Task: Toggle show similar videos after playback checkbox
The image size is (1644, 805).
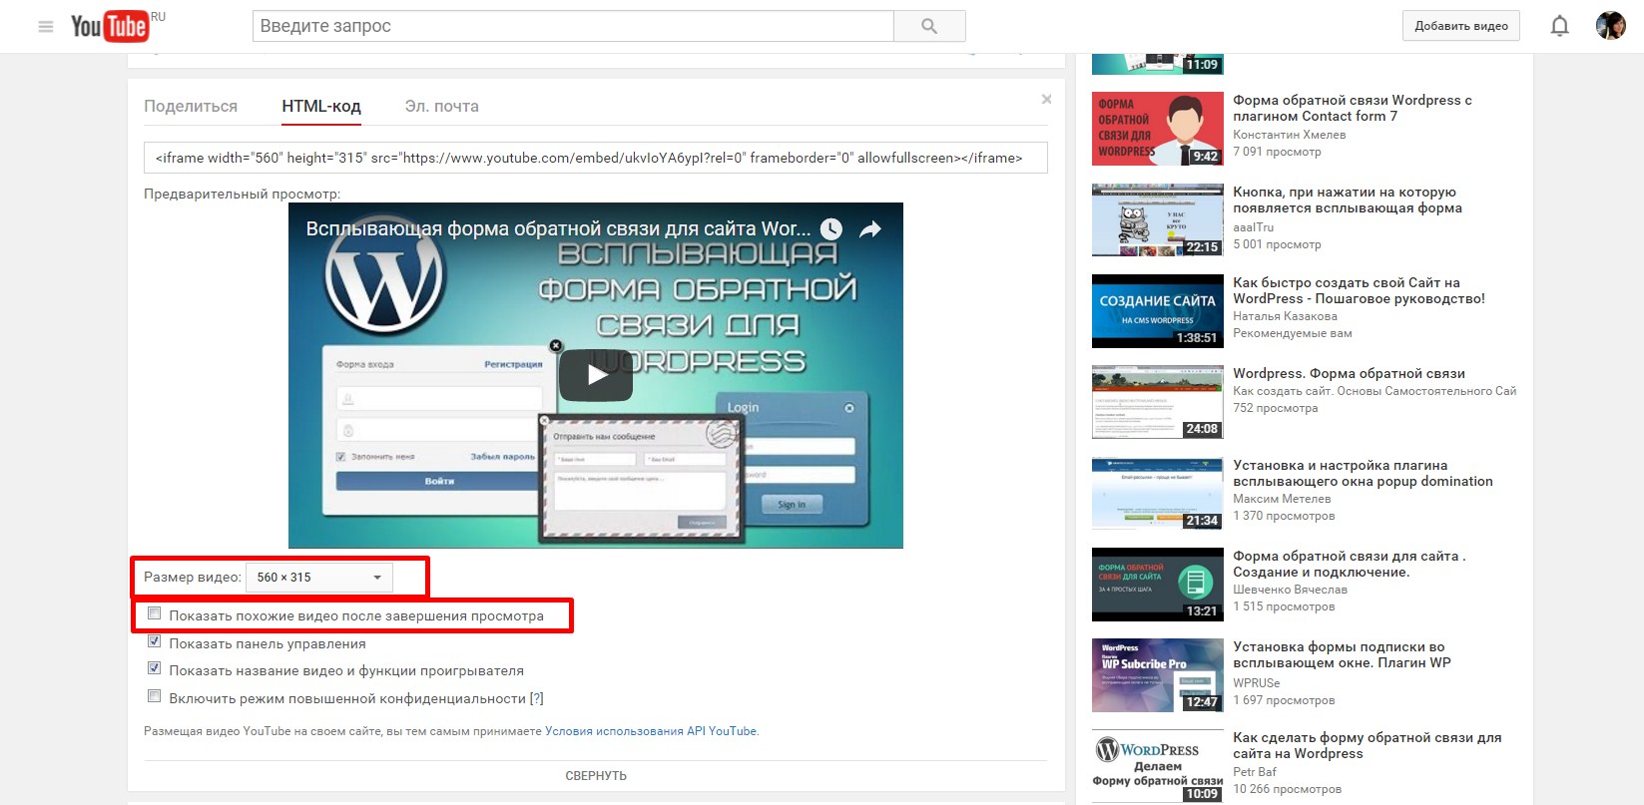Action: 155,613
